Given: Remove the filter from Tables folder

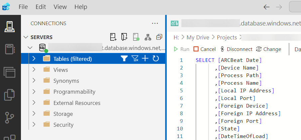Looking at the screenshot, I should pos(135,59).
